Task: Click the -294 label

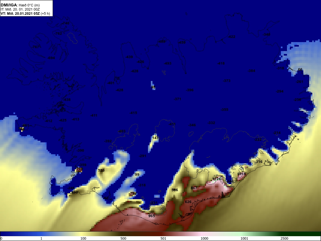Action: pos(280,91)
